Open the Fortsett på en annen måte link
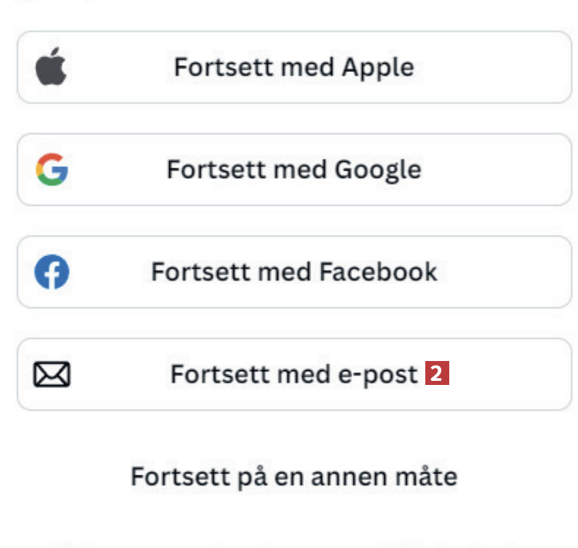 (294, 476)
